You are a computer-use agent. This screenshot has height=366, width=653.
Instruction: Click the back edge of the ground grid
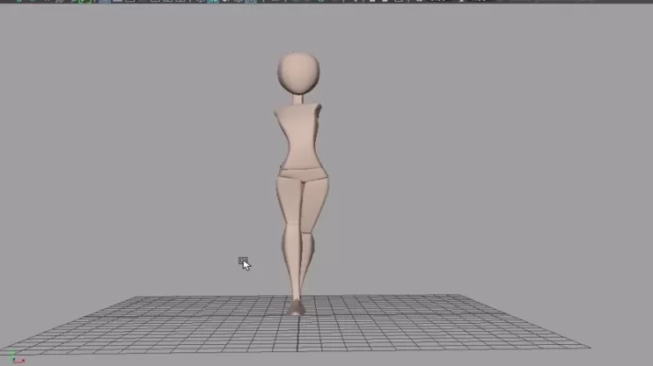point(298,296)
